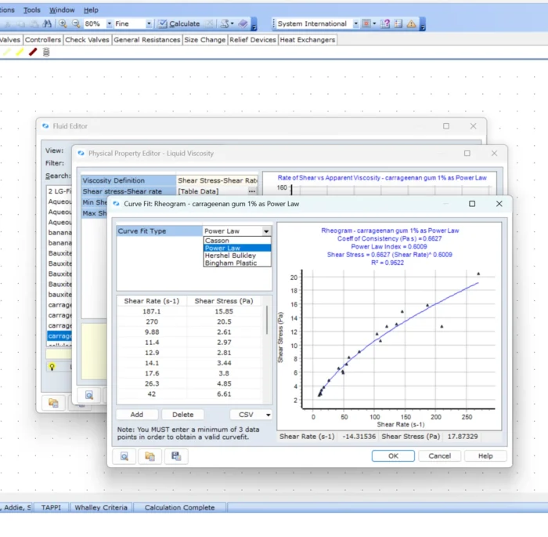Click the pipe routing tool icon
Viewport: 548px width, 537px height.
pos(225,24)
